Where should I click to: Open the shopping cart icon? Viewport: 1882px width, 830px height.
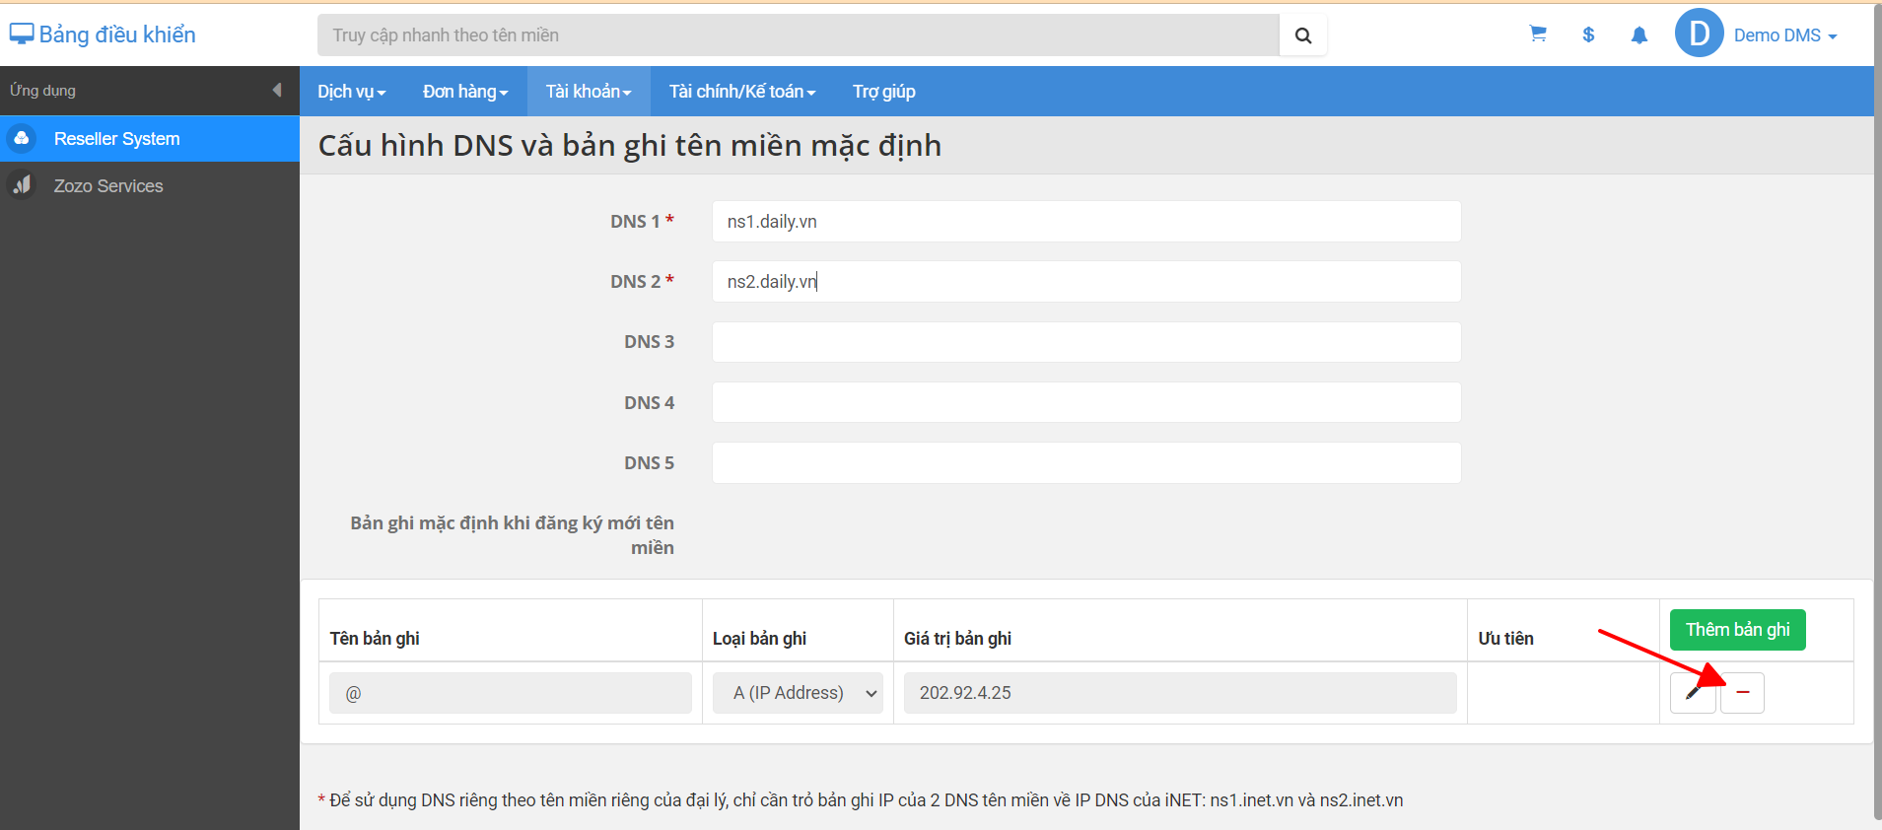pyautogui.click(x=1537, y=35)
